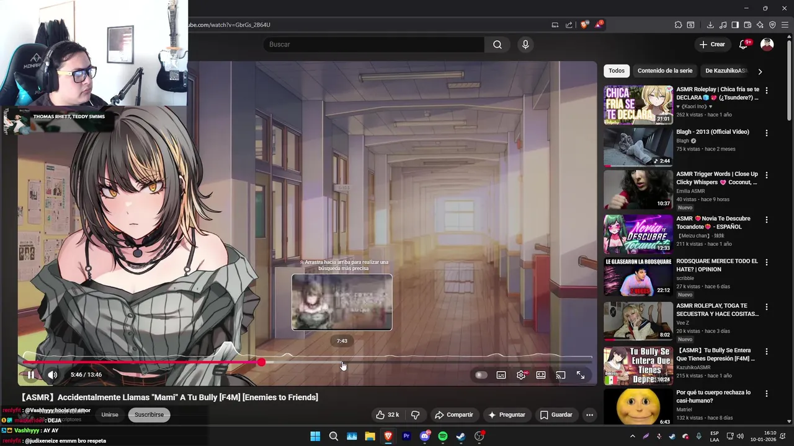This screenshot has height=446, width=794.
Task: Open YouTube notifications bell
Action: tap(743, 45)
